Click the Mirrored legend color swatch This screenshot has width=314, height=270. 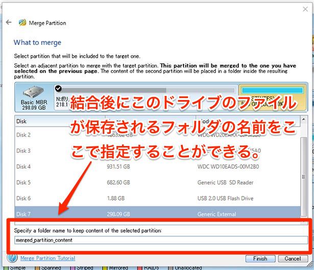[105, 267]
